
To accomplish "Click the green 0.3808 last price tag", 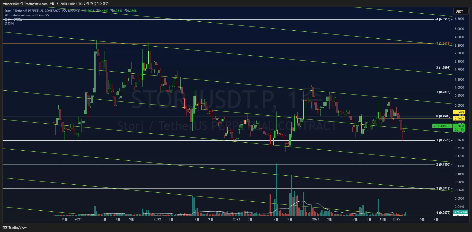I will point(459,126).
